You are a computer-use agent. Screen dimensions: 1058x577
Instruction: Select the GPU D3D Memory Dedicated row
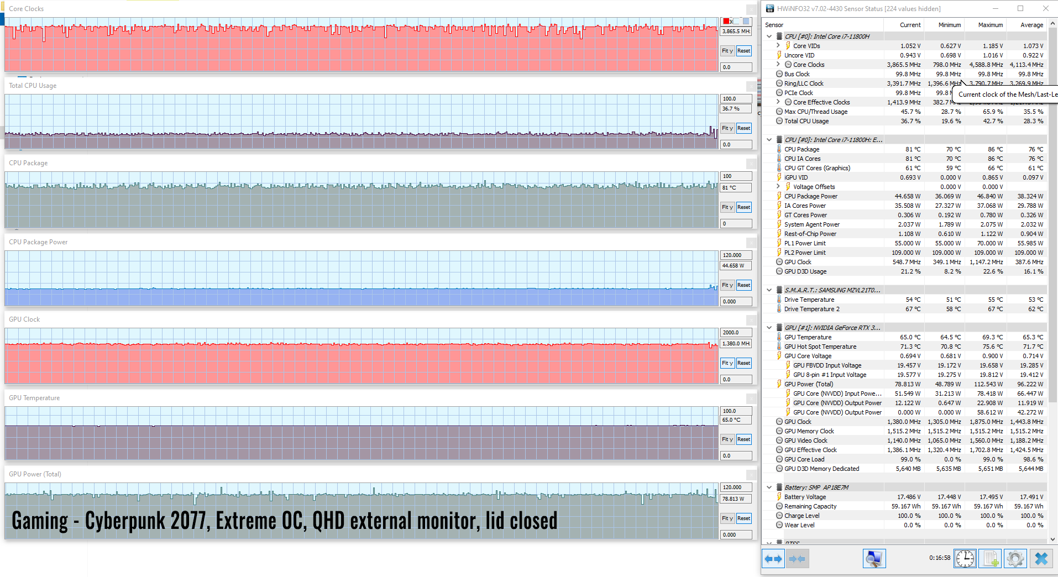tap(905, 469)
